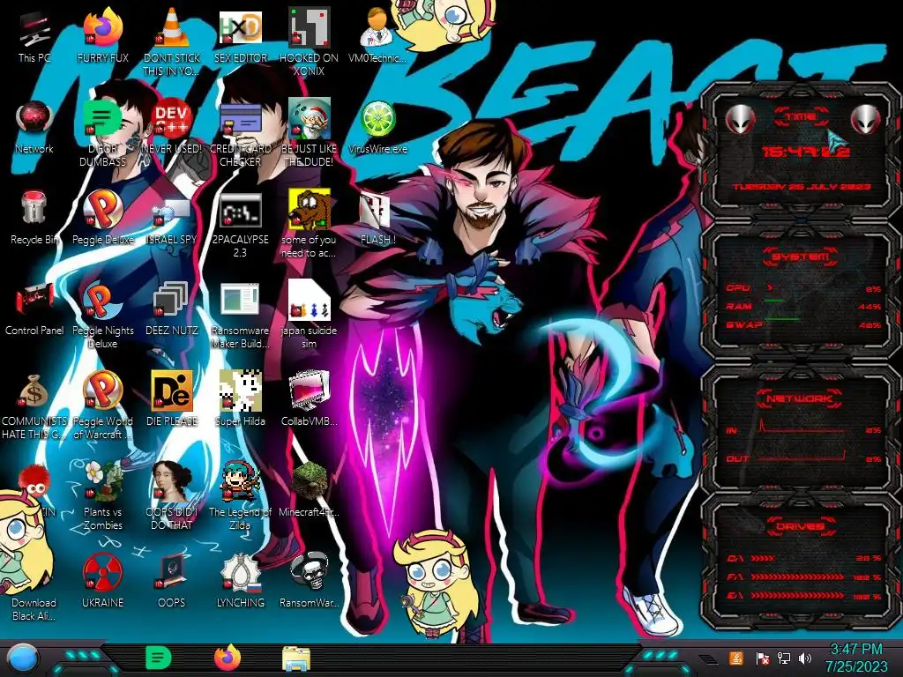Click the network IN graph row

coord(804,428)
